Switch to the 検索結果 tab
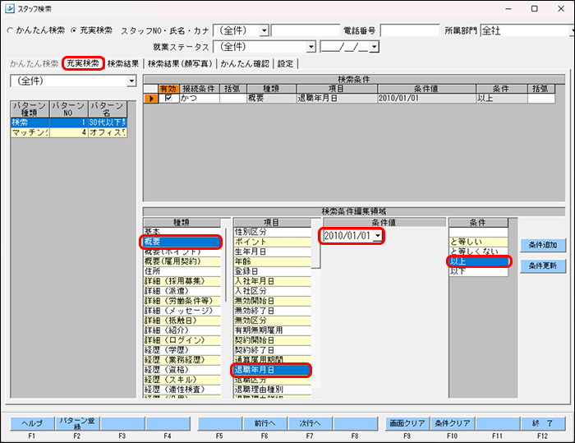Screen dimensions: 575x443 (123, 64)
